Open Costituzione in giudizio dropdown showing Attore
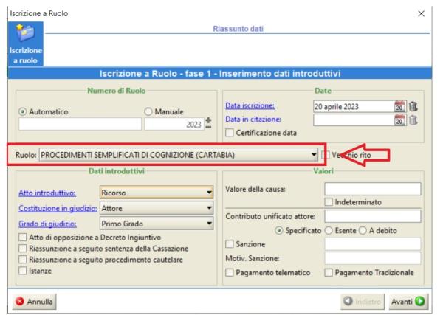Screen dimensions: 443x315 [157, 208]
